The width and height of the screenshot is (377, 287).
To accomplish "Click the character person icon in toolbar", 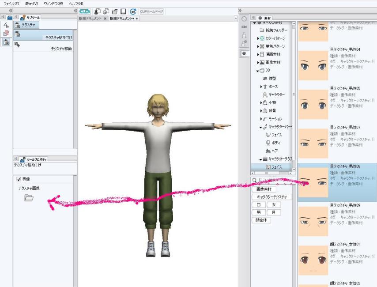I will coord(97,11).
